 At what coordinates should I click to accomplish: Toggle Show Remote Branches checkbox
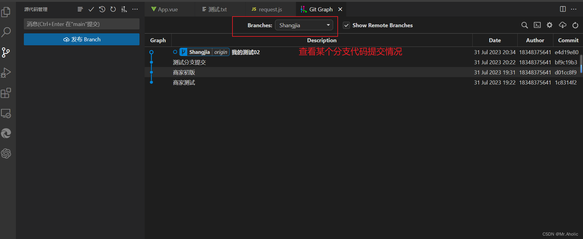pos(346,25)
